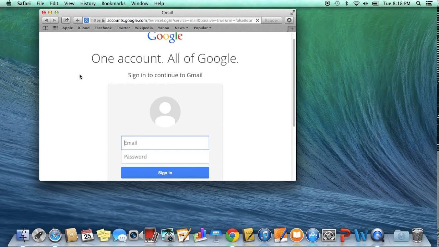
Task: Open Top Sites with the grid icon
Action: (x=55, y=28)
